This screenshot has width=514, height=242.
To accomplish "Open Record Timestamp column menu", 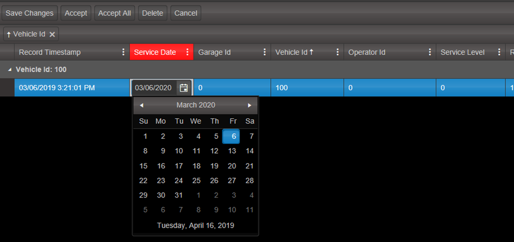I will pyautogui.click(x=123, y=52).
